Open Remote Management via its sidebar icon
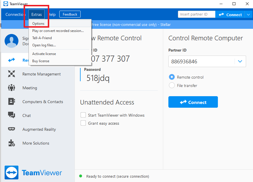 (12, 74)
